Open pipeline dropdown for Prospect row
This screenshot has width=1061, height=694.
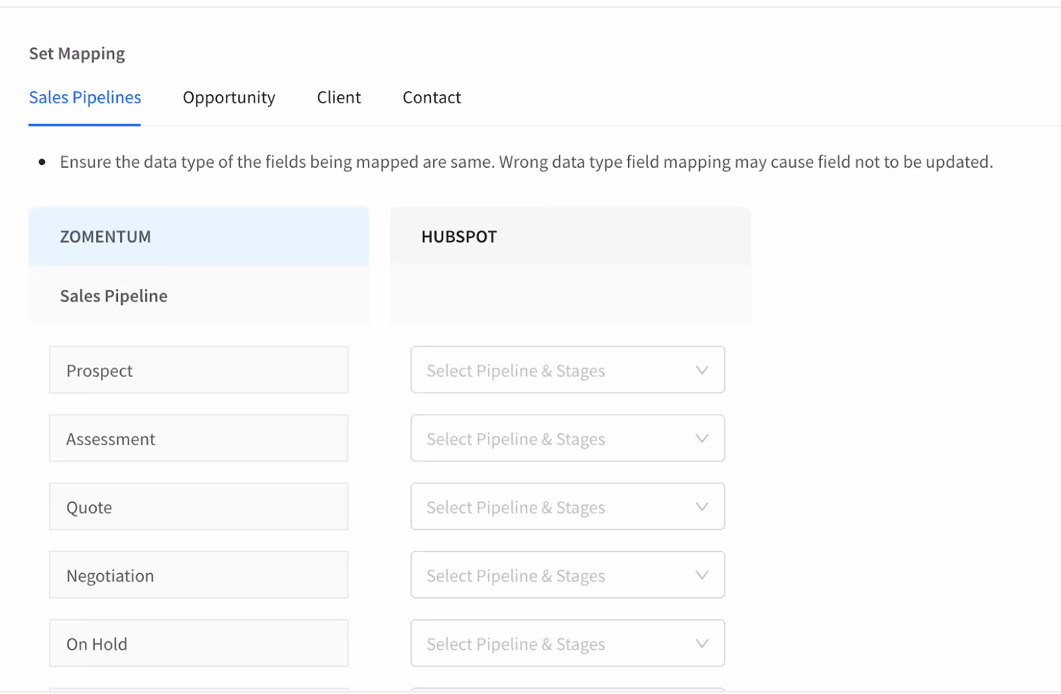pyautogui.click(x=568, y=370)
